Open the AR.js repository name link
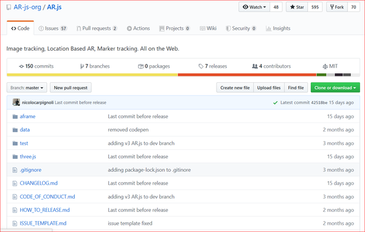This screenshot has width=365, height=232. coord(54,7)
